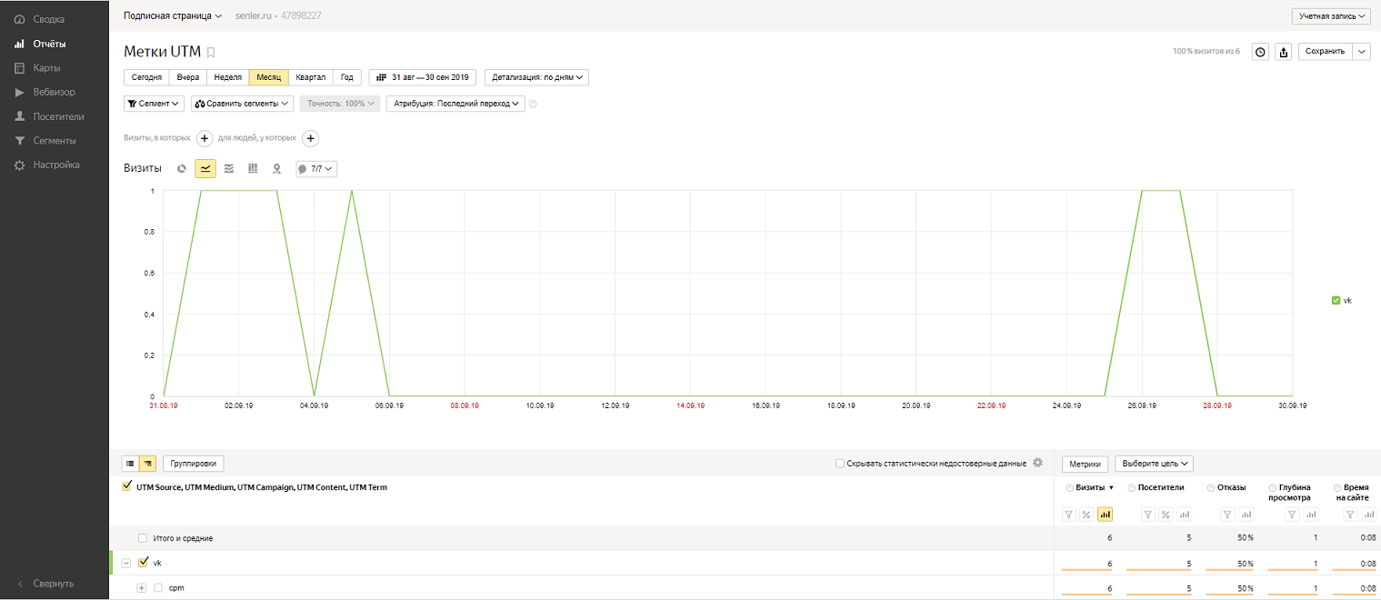Open Вебвизор in the left sidebar
The height and width of the screenshot is (600, 1381).
tap(54, 92)
